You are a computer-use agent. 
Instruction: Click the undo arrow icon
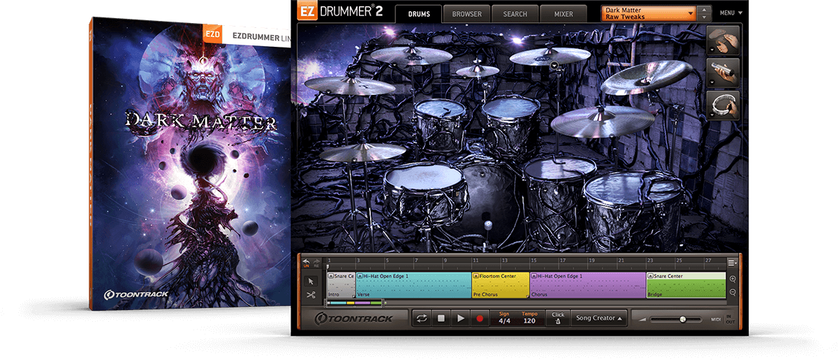click(x=305, y=263)
